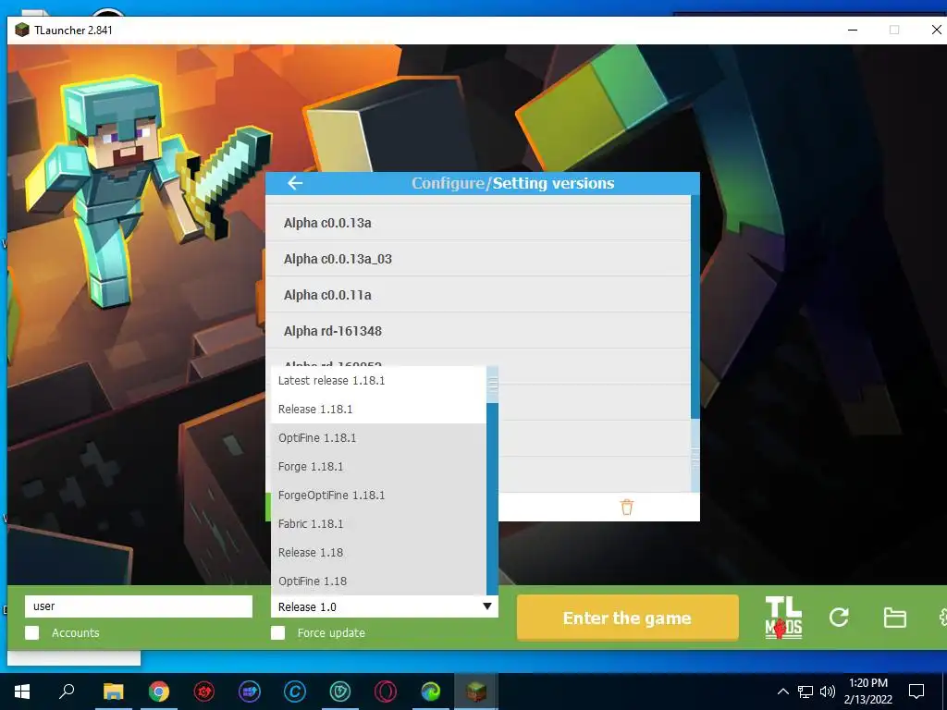947x710 pixels.
Task: Select ForgeOptiFine 1.18.1 version
Action: [378, 496]
